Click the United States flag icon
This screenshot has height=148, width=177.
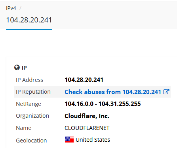(x=69, y=140)
